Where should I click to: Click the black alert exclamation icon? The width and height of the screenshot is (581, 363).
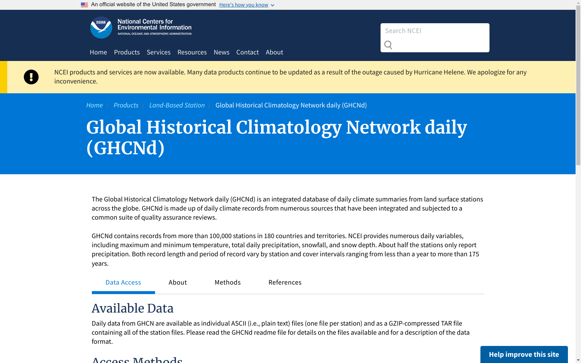coord(31,77)
